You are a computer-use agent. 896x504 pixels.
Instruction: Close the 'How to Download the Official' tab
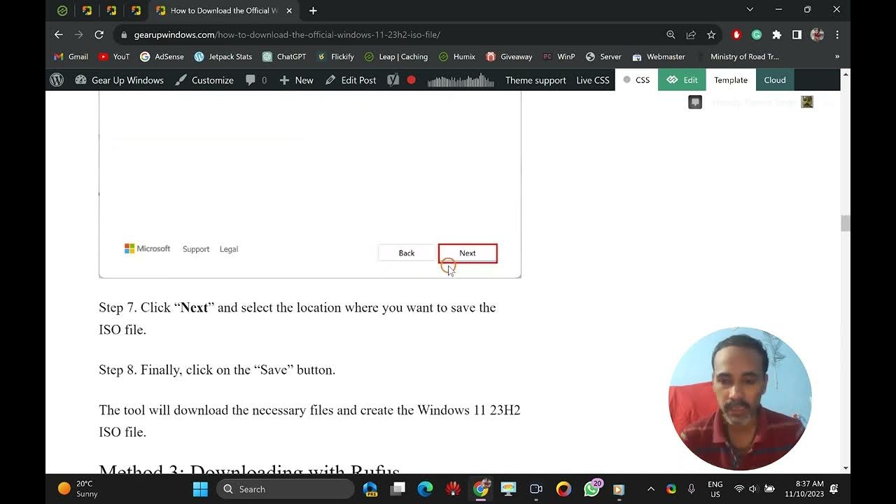pyautogui.click(x=289, y=10)
